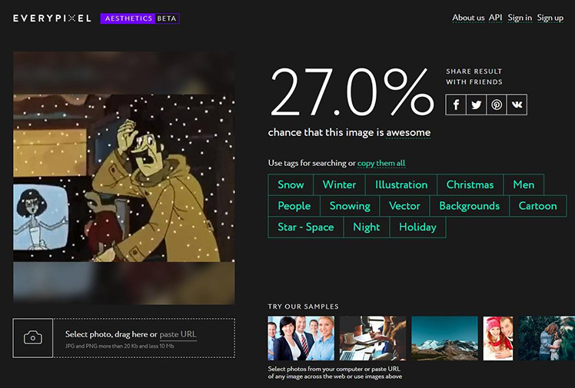This screenshot has width=575, height=388.
Task: Copy all tags with 'copy them all'
Action: pyautogui.click(x=381, y=163)
